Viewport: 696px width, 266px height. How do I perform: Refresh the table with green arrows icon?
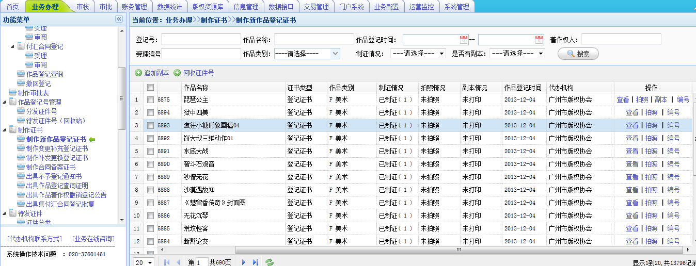coord(270,262)
